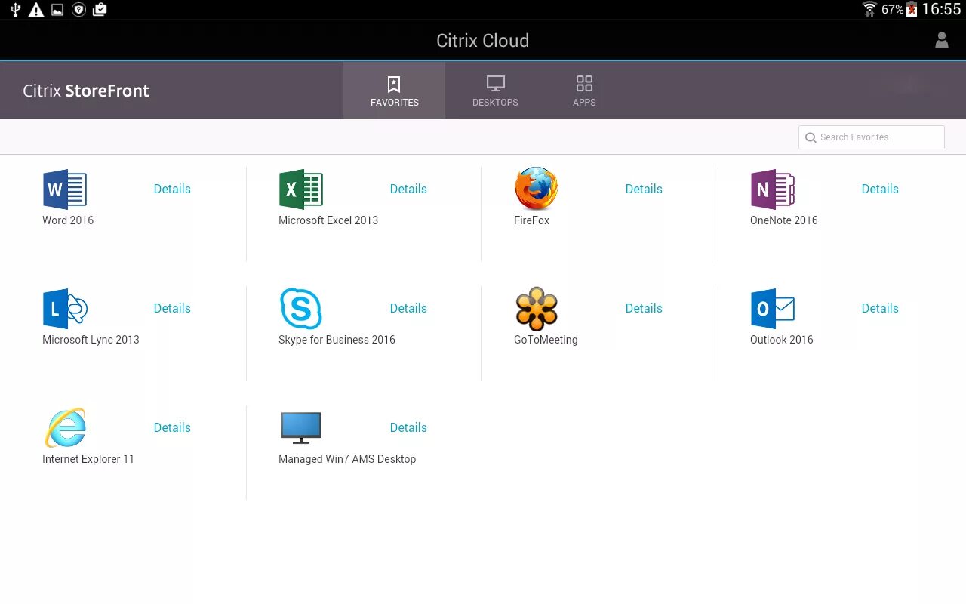Tap the battery icon in the status bar
966x604 pixels.
[912, 9]
